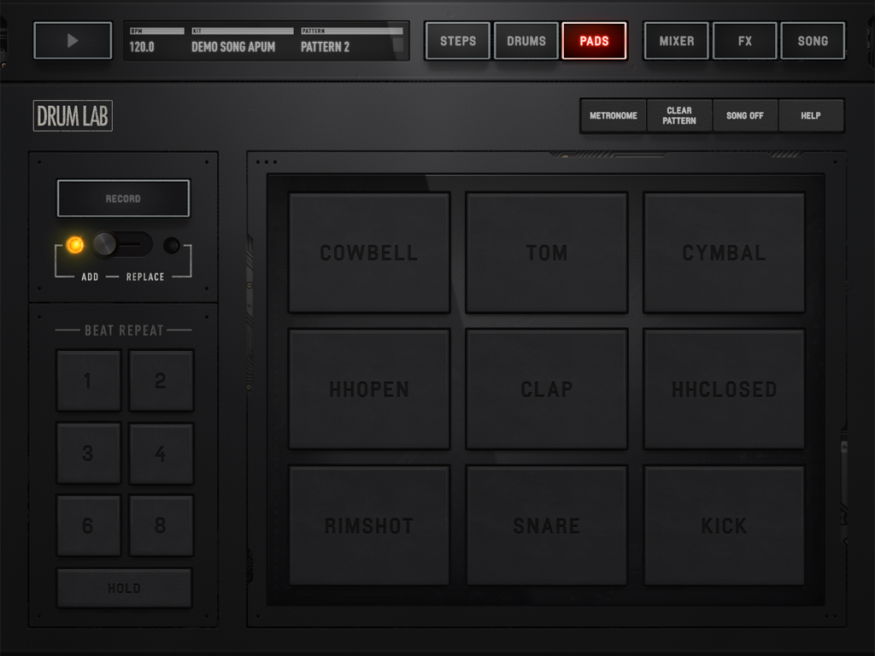Screen dimensions: 875x656
Task: Play the CLAP pad
Action: 546,389
